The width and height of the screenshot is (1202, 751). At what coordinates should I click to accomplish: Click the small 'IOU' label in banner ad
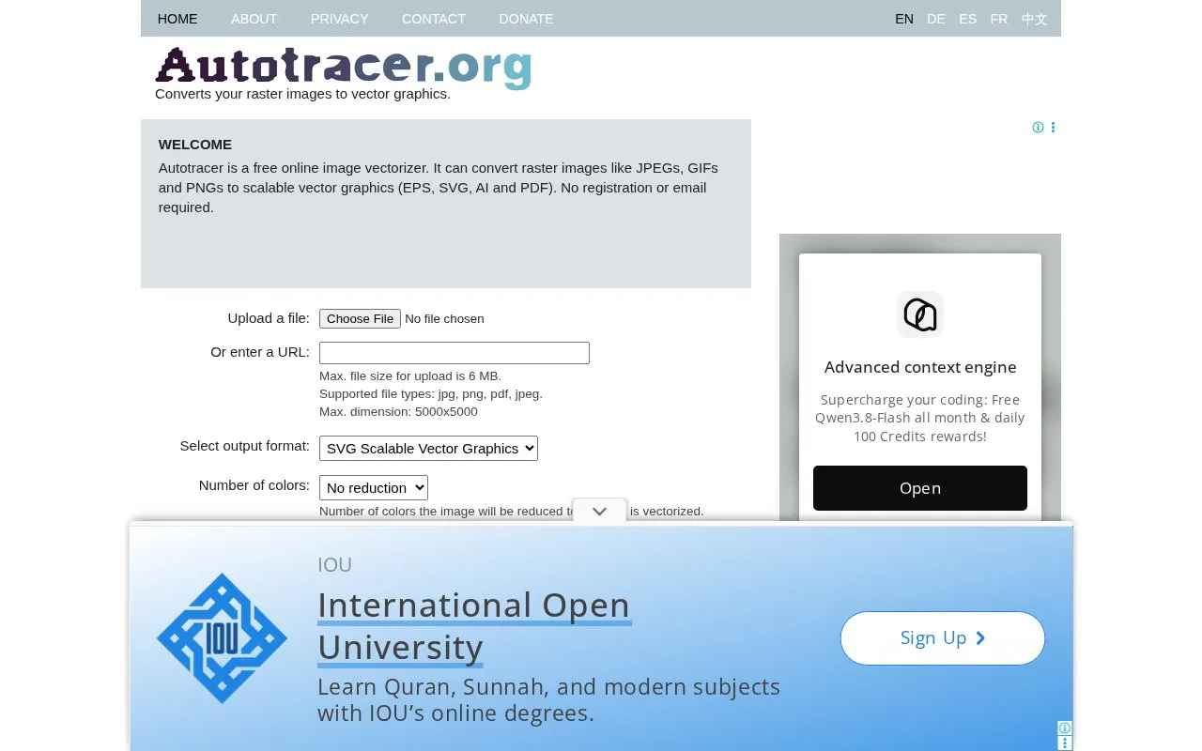coord(334,565)
